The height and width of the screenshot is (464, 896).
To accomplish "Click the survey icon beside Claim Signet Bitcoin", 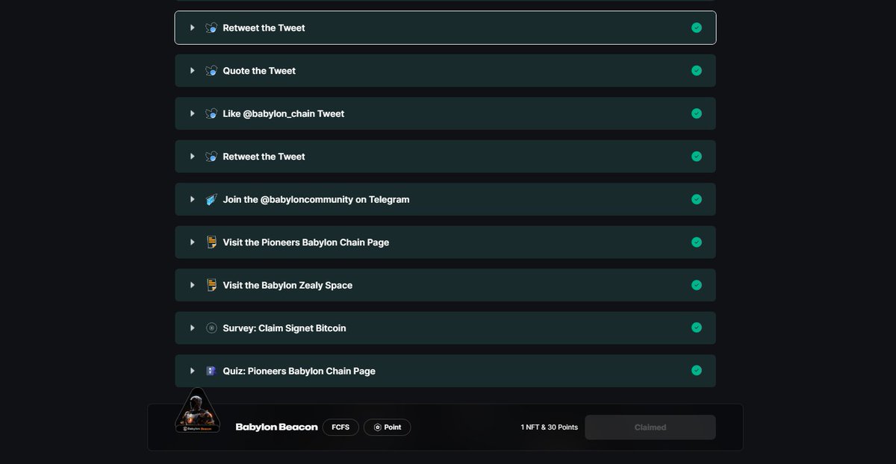I will (x=211, y=328).
